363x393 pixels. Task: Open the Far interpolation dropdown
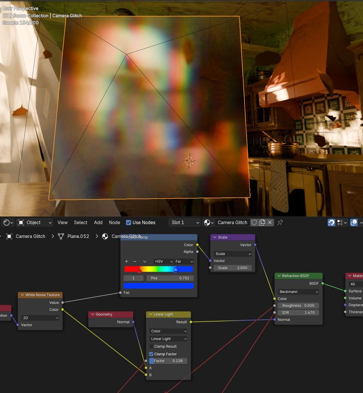point(184,261)
